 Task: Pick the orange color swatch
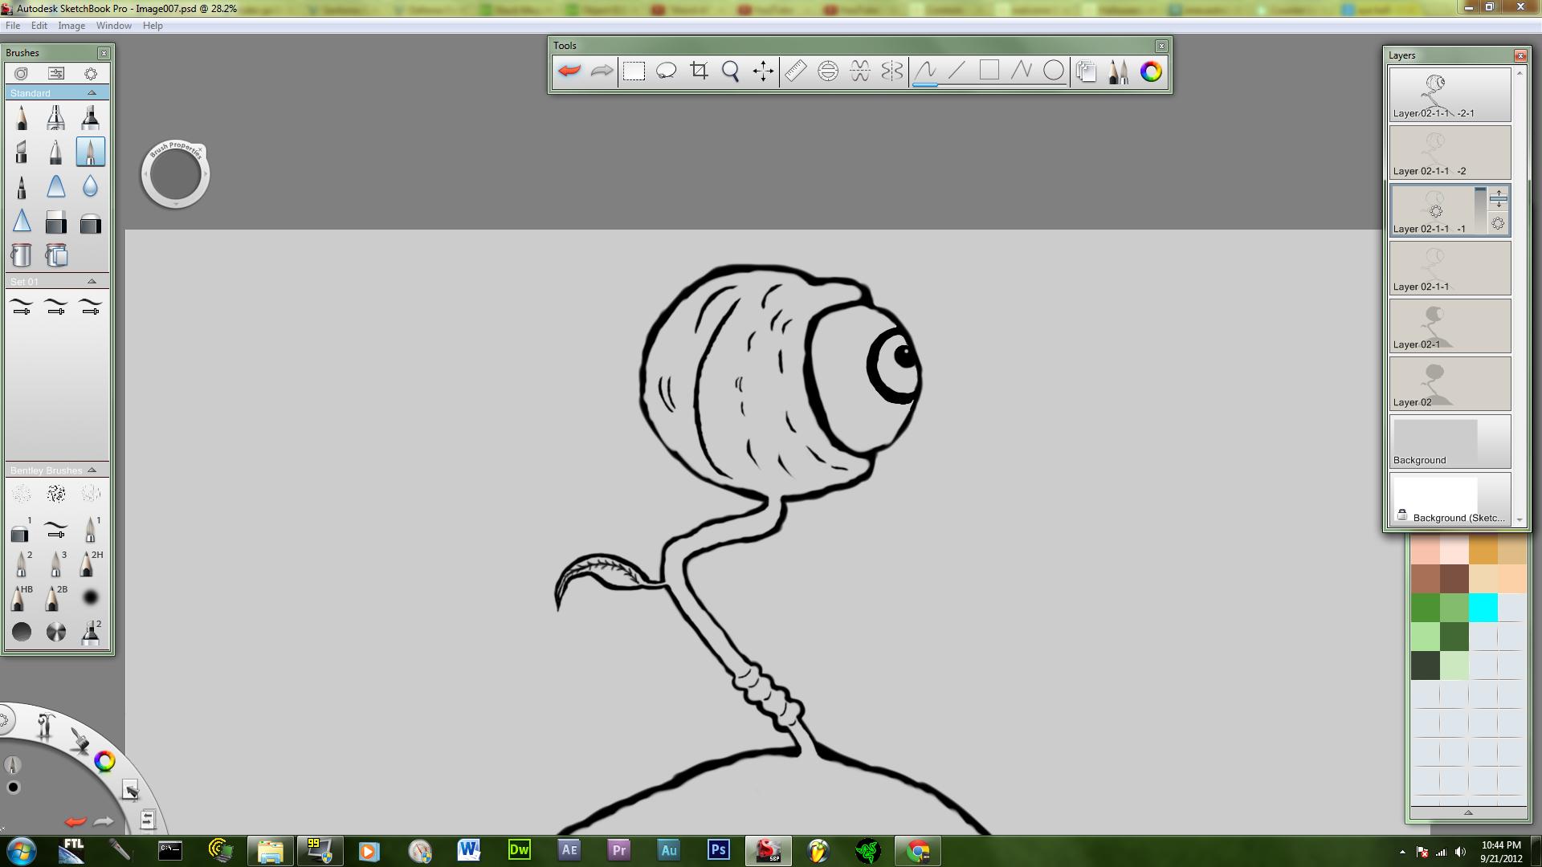[x=1483, y=551]
